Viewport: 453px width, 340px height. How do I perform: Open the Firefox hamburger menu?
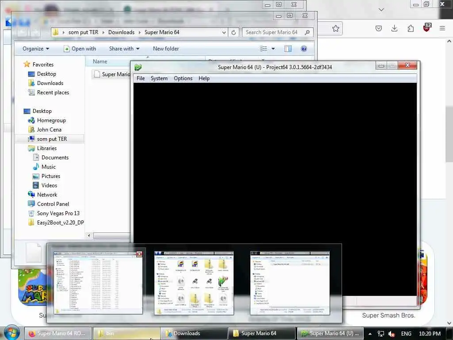(x=442, y=28)
